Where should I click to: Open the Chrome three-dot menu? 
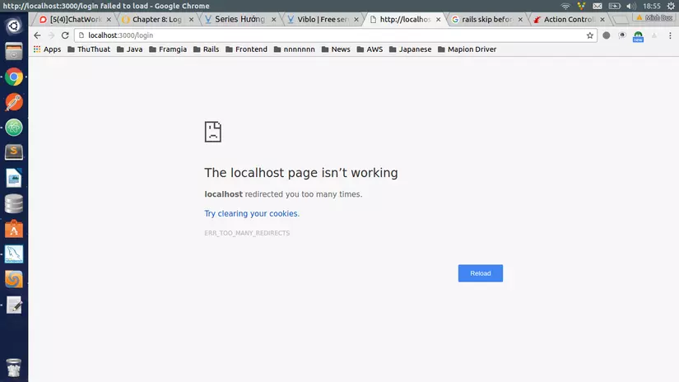[x=670, y=35]
